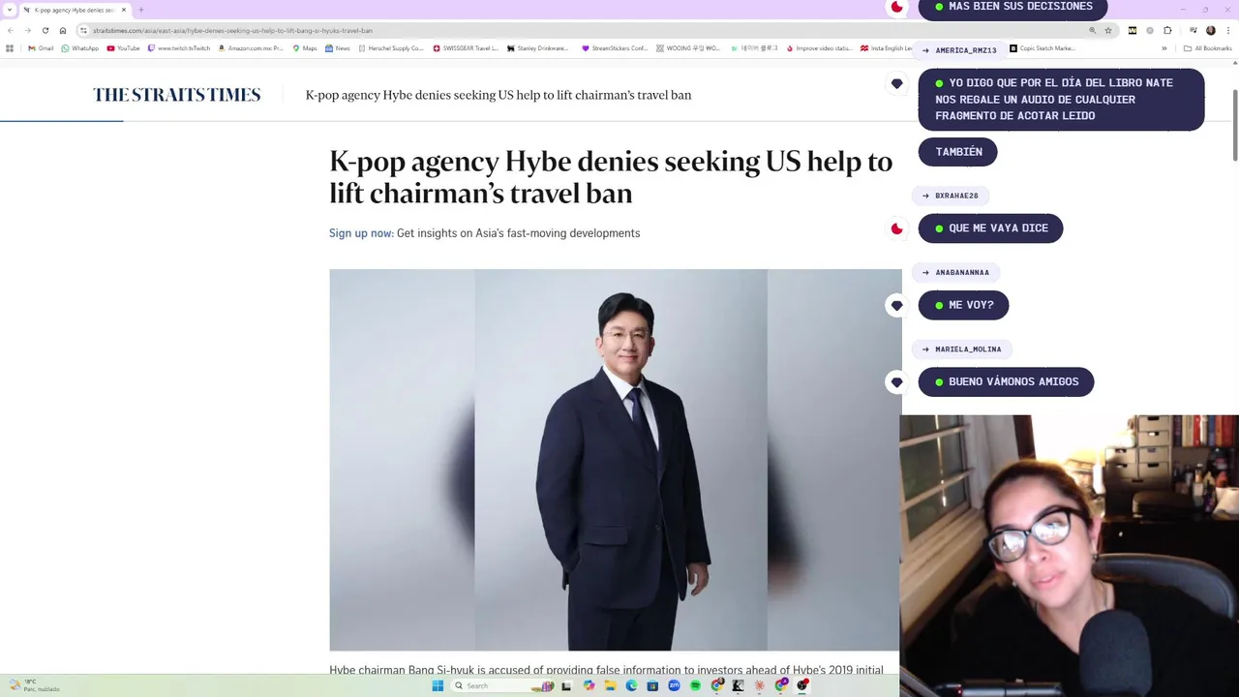View site information icon in address bar

pyautogui.click(x=84, y=30)
